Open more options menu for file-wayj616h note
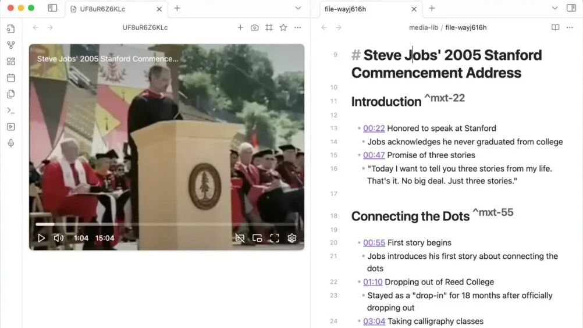583x328 pixels. pos(570,27)
